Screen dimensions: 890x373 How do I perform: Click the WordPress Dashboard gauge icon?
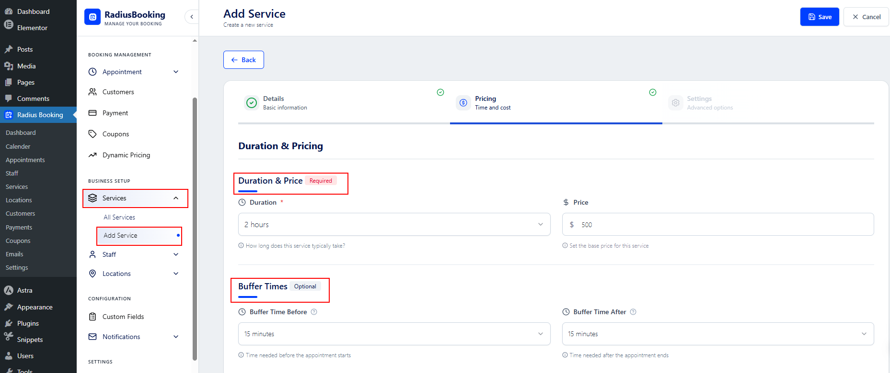(9, 11)
